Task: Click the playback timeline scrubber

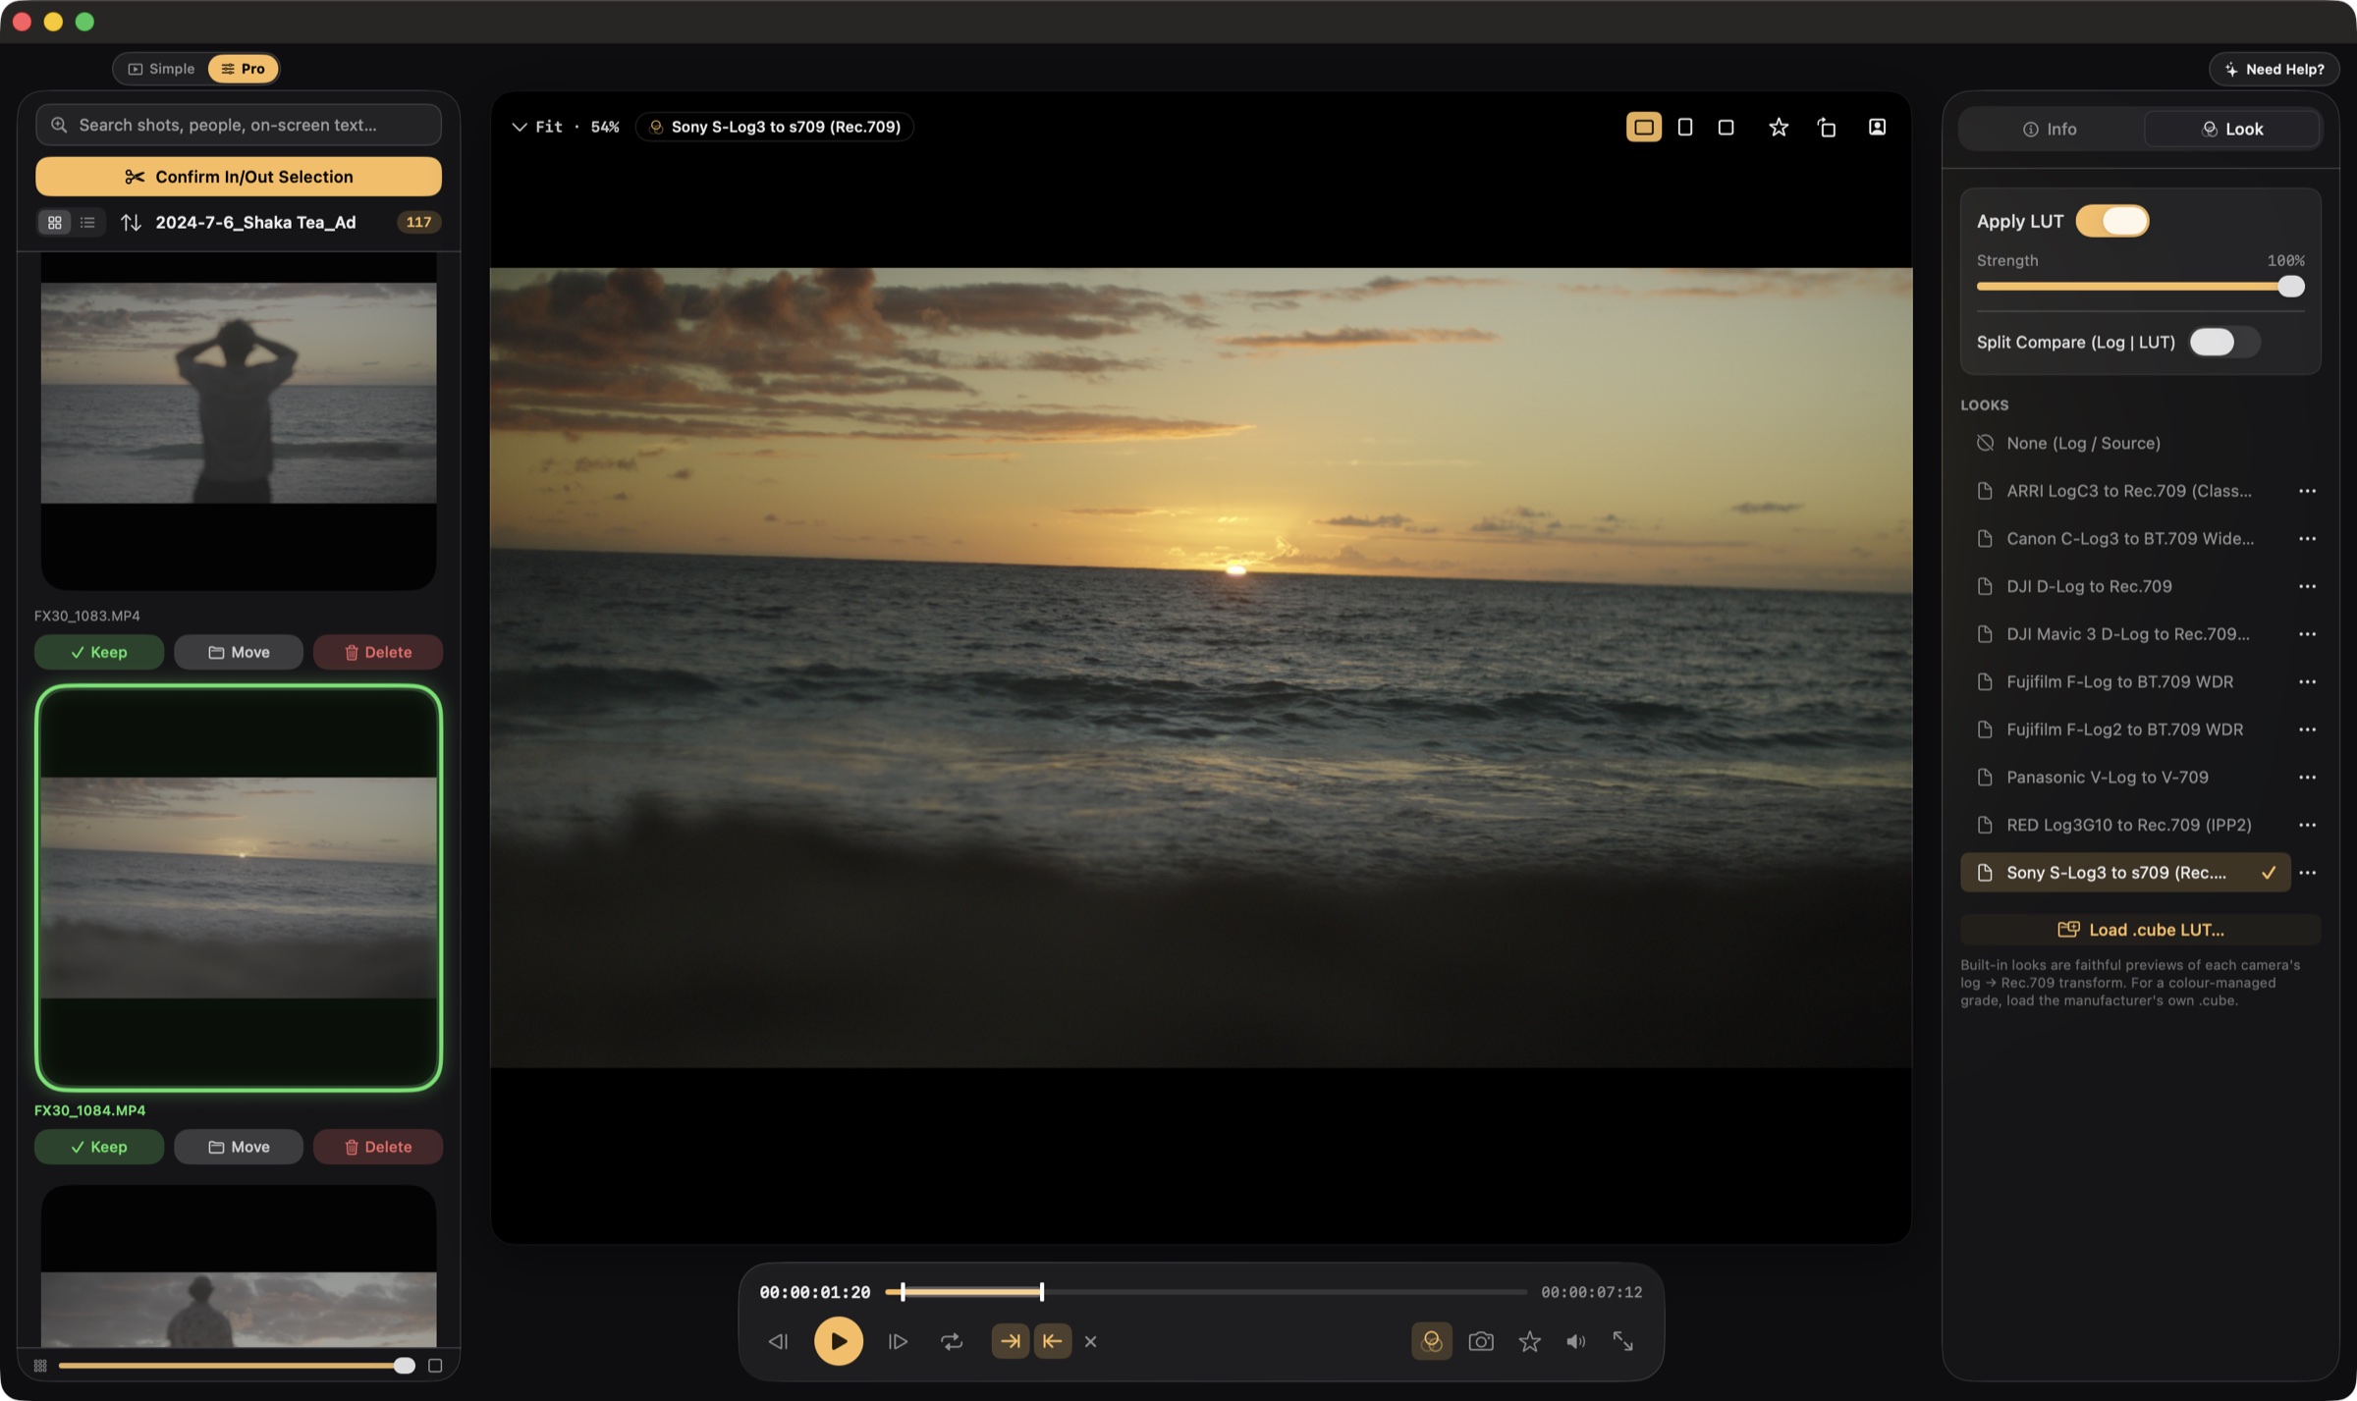Action: coord(1206,1292)
